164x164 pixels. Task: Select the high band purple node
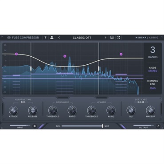point(121,54)
